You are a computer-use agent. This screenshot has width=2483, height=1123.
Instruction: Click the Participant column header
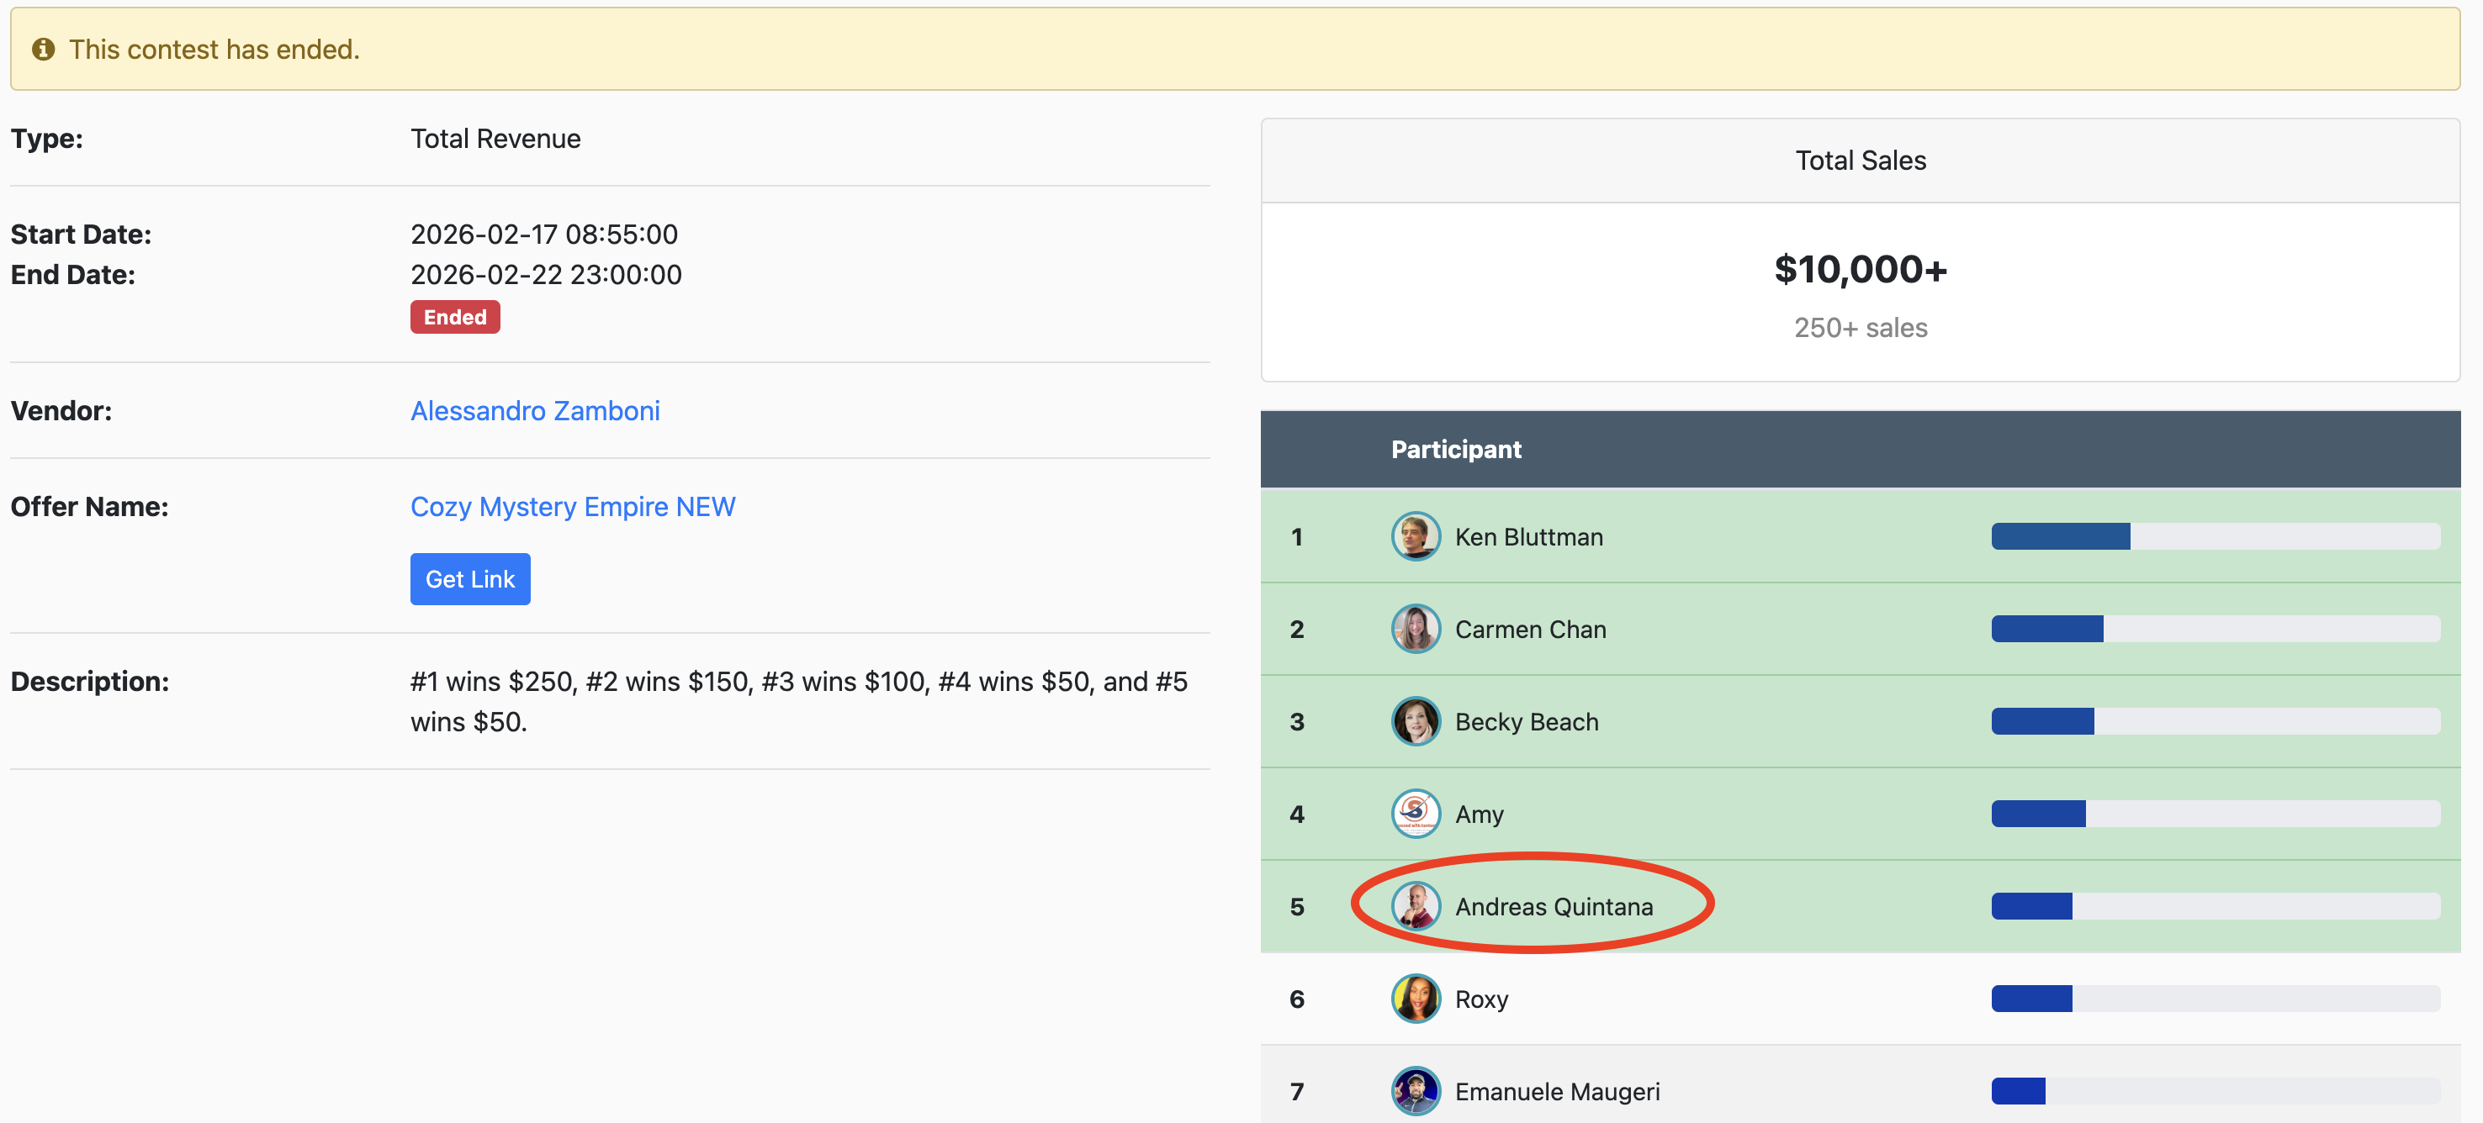(1455, 450)
